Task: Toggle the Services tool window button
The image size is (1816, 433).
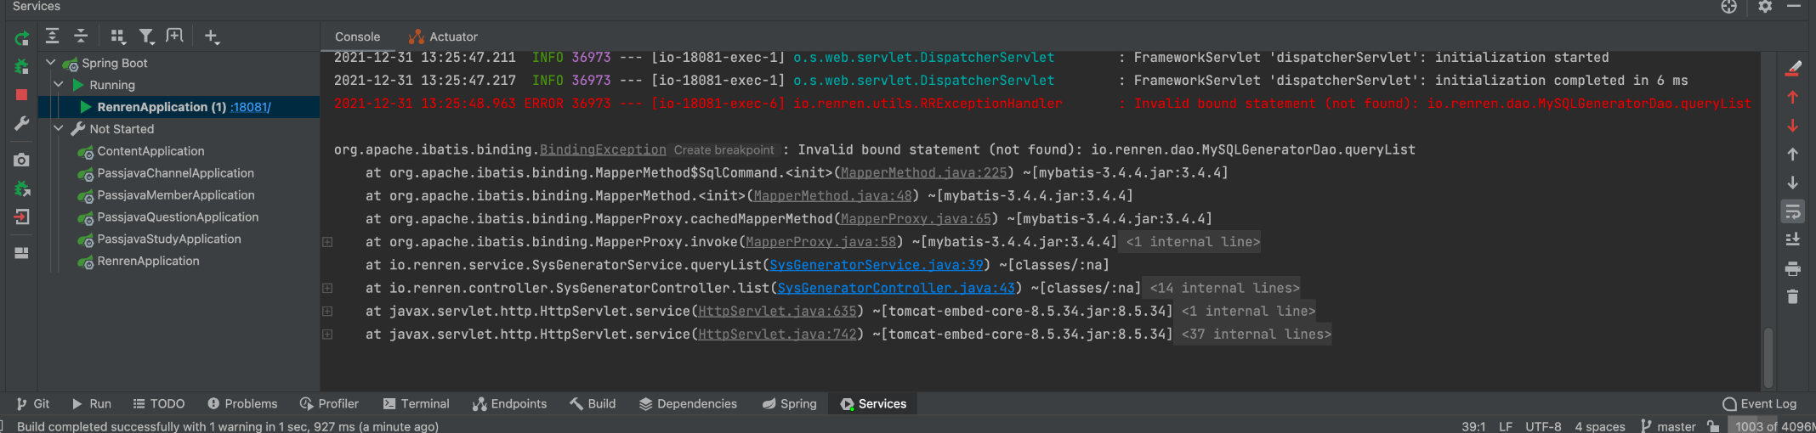Action: click(873, 404)
